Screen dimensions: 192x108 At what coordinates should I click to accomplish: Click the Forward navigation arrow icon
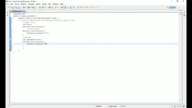click(96, 7)
